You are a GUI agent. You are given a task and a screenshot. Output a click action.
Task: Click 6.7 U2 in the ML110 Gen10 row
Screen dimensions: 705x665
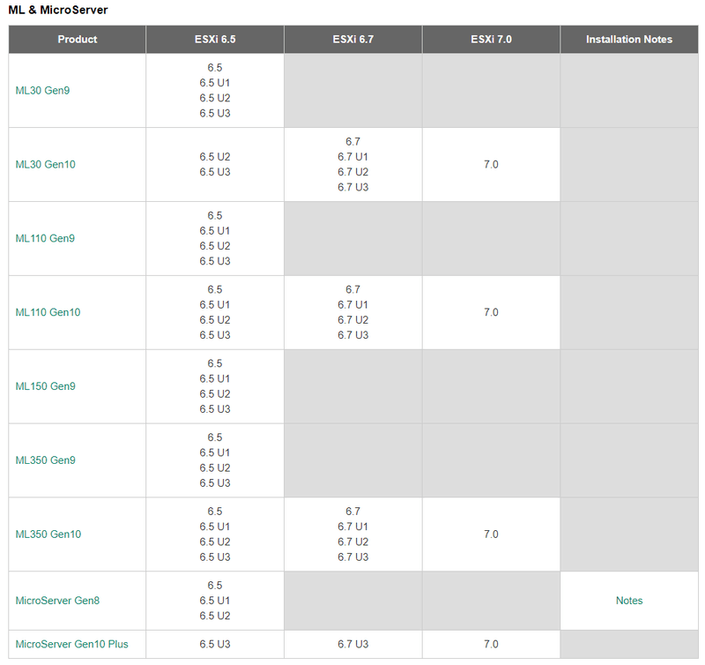click(x=353, y=320)
